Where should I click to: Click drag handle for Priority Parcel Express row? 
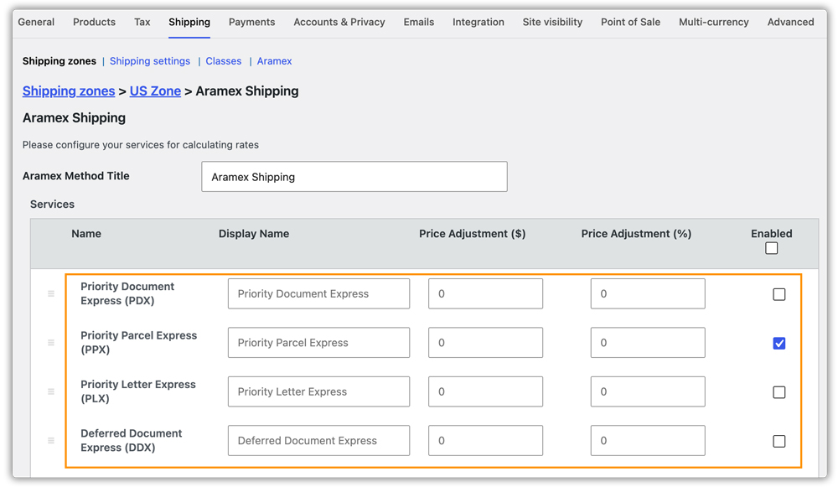click(x=51, y=343)
